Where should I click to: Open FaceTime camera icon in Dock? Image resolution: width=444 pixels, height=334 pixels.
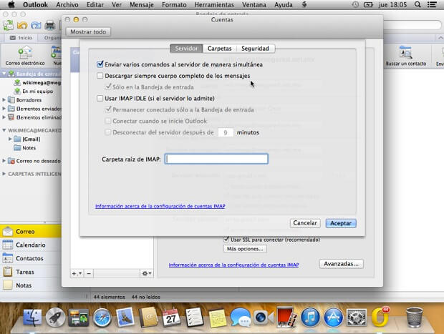264,318
